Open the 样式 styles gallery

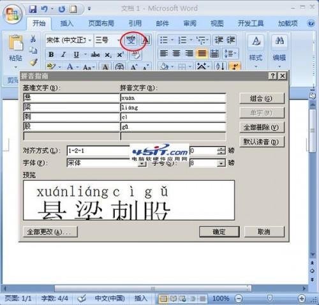(x=256, y=51)
